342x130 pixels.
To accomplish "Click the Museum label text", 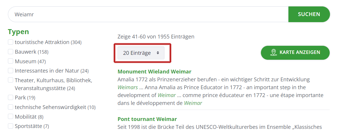I will [25, 62].
